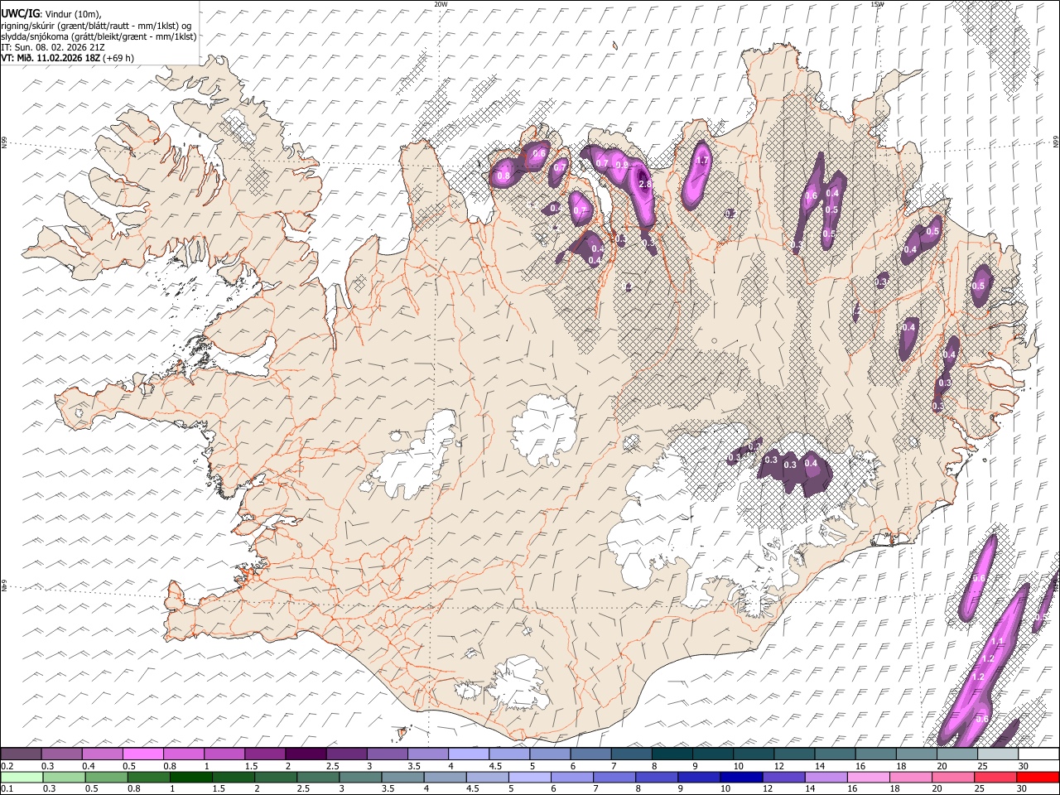Viewport: 1060px width, 795px height.
Task: Click the '20W' longitude label
Action: click(441, 4)
